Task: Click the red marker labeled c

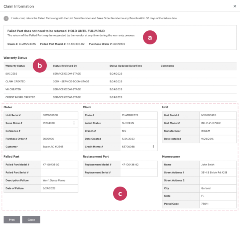Action: (x=120, y=195)
